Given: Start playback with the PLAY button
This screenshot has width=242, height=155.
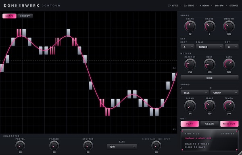Looking at the screenshot, I should (x=190, y=124).
